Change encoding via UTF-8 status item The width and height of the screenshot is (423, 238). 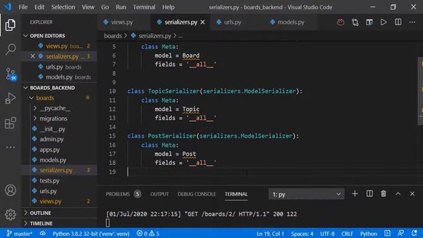tap(327, 233)
